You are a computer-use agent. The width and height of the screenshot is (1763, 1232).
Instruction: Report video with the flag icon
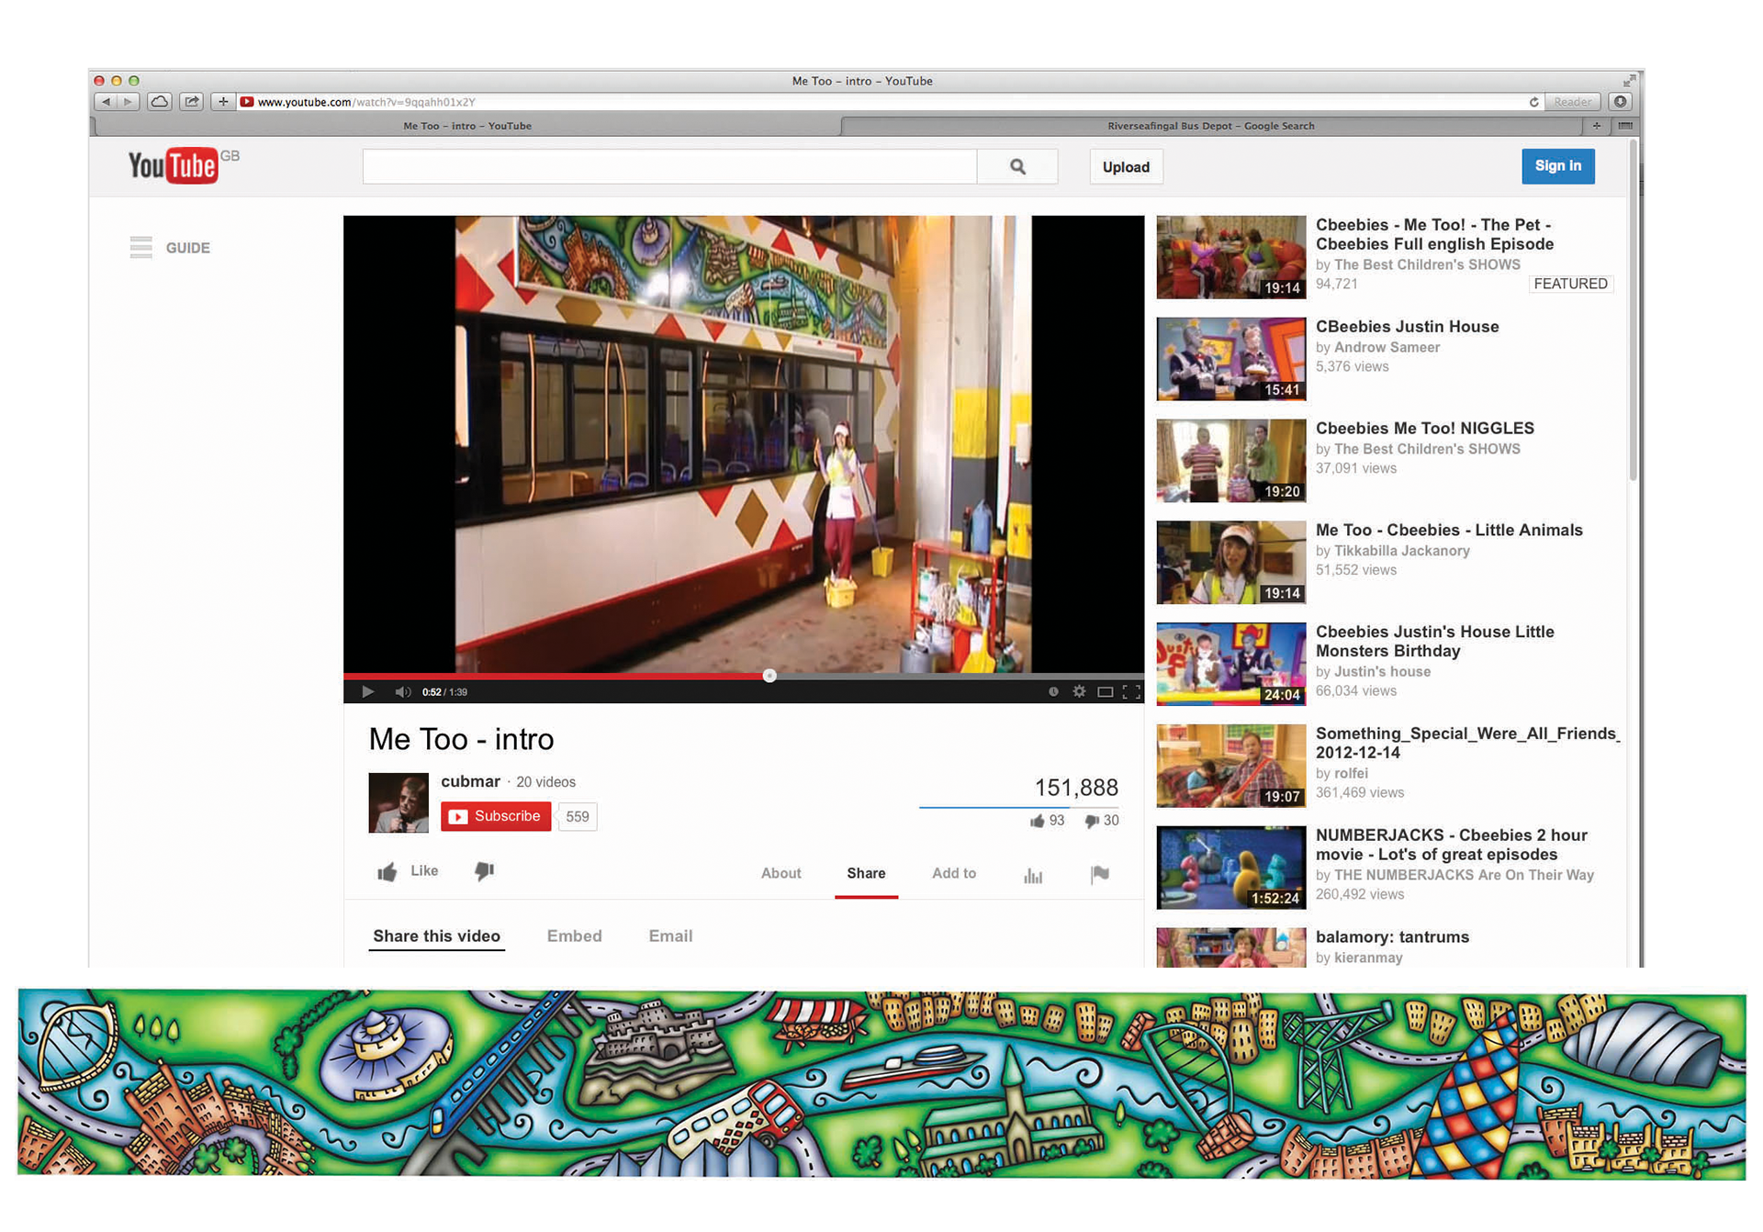[1100, 874]
